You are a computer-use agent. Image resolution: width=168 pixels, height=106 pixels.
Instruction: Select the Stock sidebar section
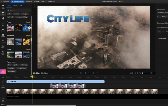[3, 13]
